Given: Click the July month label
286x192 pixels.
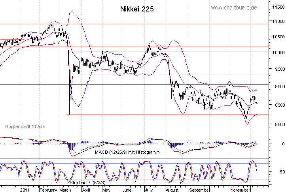Looking at the screenshot, I should click(149, 190).
